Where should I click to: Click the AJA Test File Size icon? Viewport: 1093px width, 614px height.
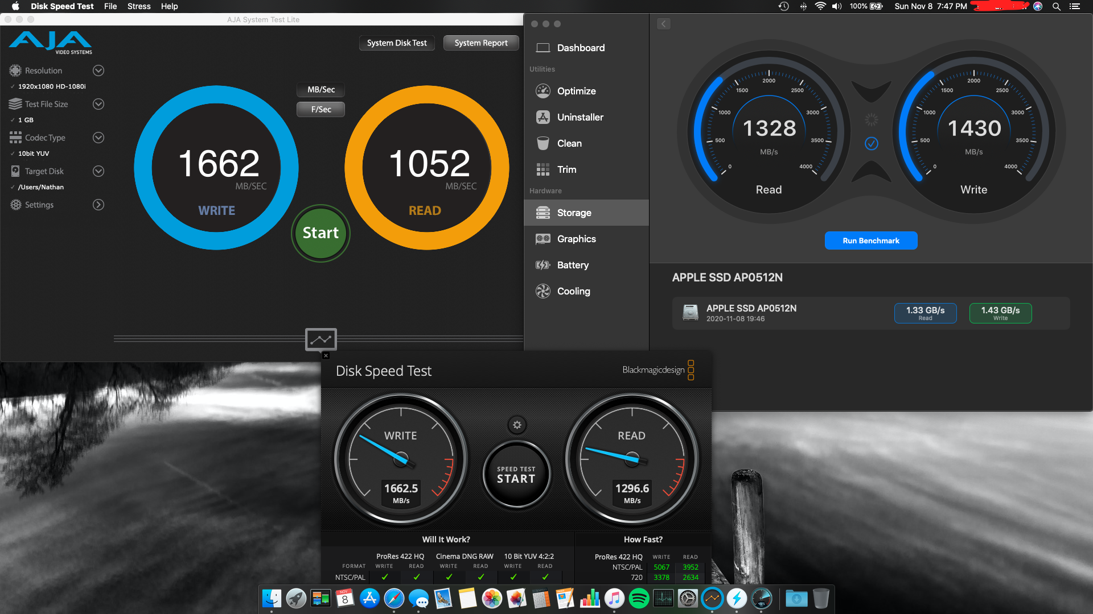click(15, 104)
